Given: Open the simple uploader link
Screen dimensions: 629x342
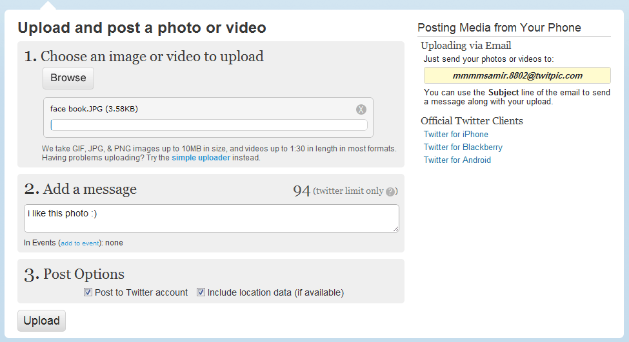Looking at the screenshot, I should pyautogui.click(x=201, y=158).
